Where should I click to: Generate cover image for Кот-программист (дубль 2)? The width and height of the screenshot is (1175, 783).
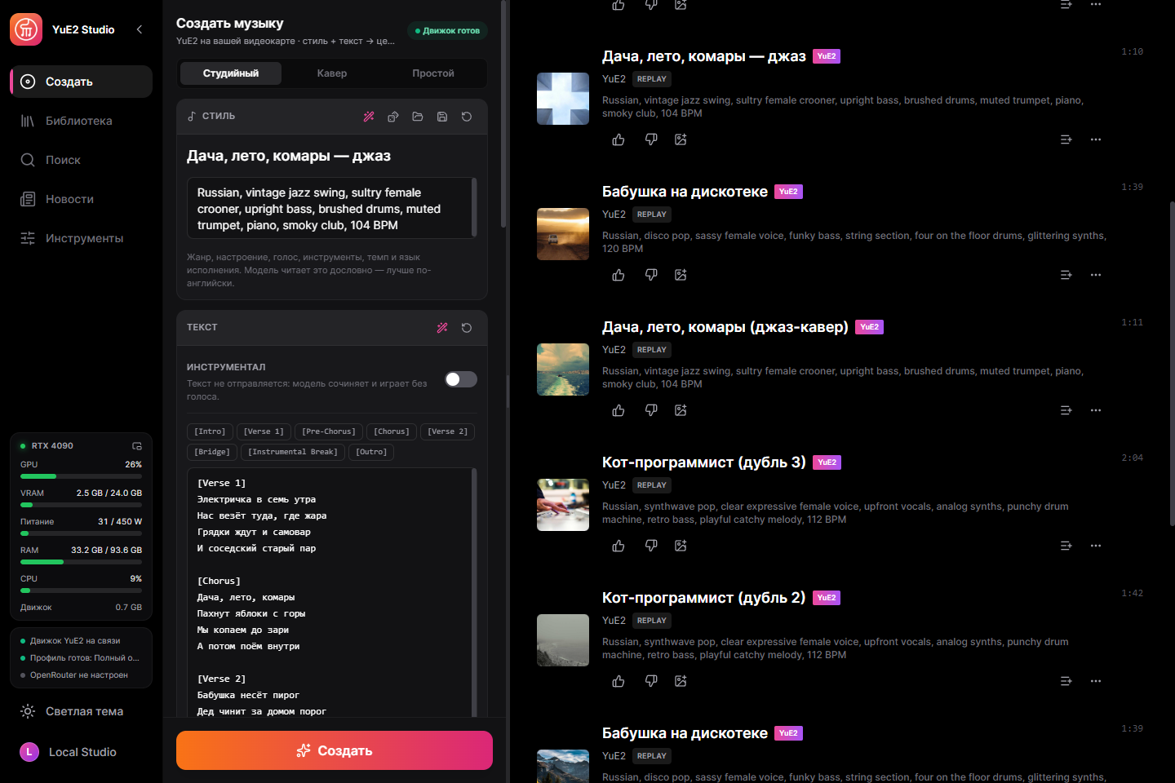[x=681, y=681]
